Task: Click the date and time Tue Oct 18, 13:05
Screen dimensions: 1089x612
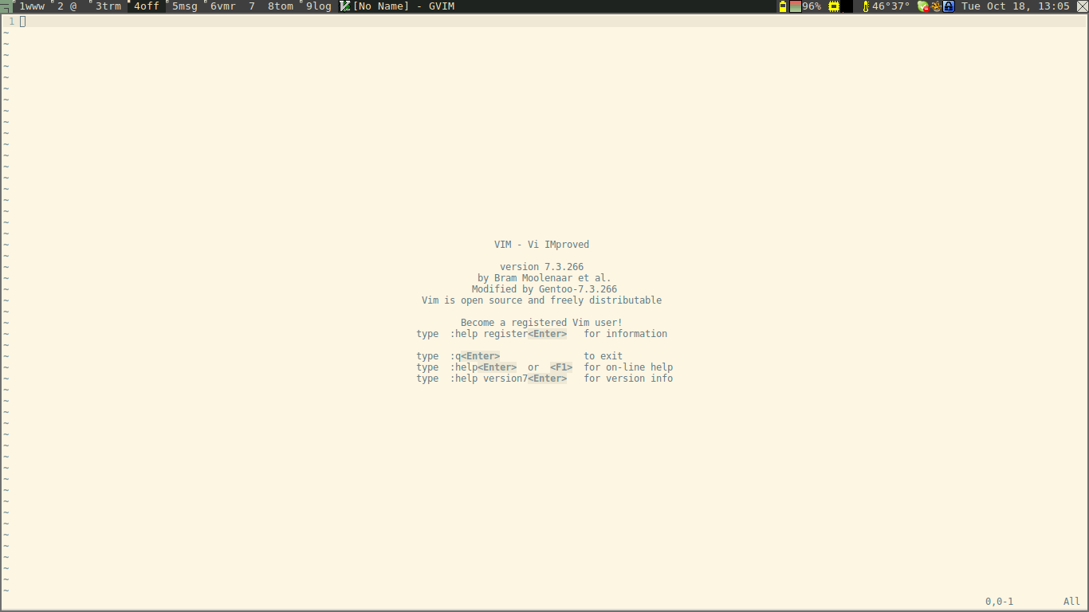Action: pos(1015,6)
